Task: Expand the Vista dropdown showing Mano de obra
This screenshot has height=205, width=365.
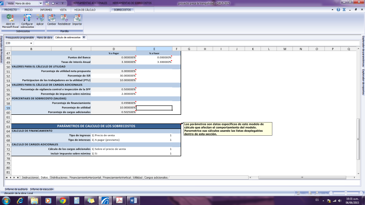Action: coord(40,3)
